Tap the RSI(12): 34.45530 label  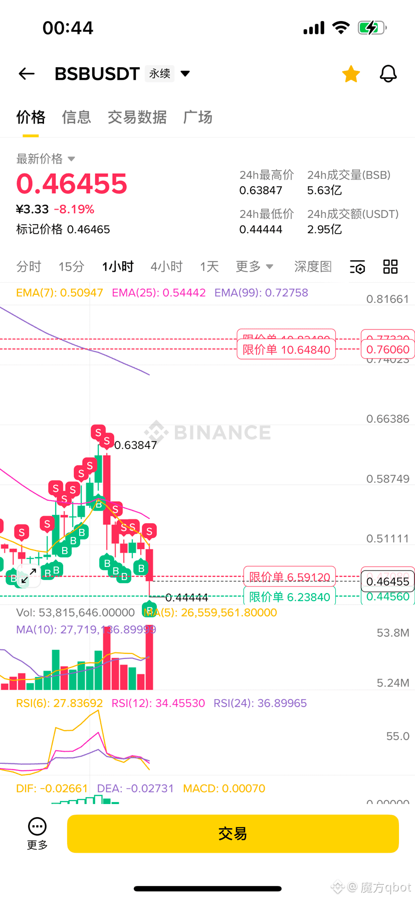tap(158, 703)
